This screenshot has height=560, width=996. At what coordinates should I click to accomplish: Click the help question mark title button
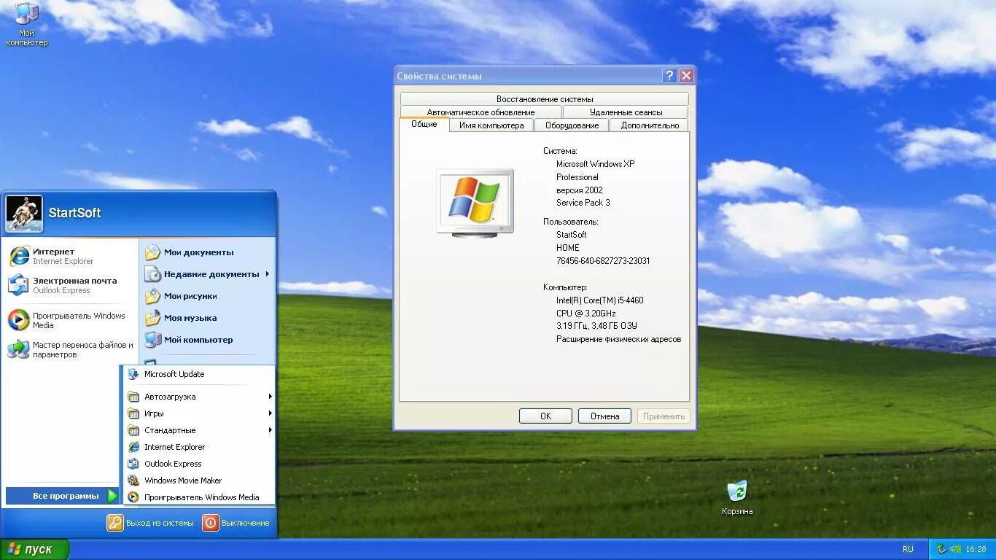tap(669, 76)
